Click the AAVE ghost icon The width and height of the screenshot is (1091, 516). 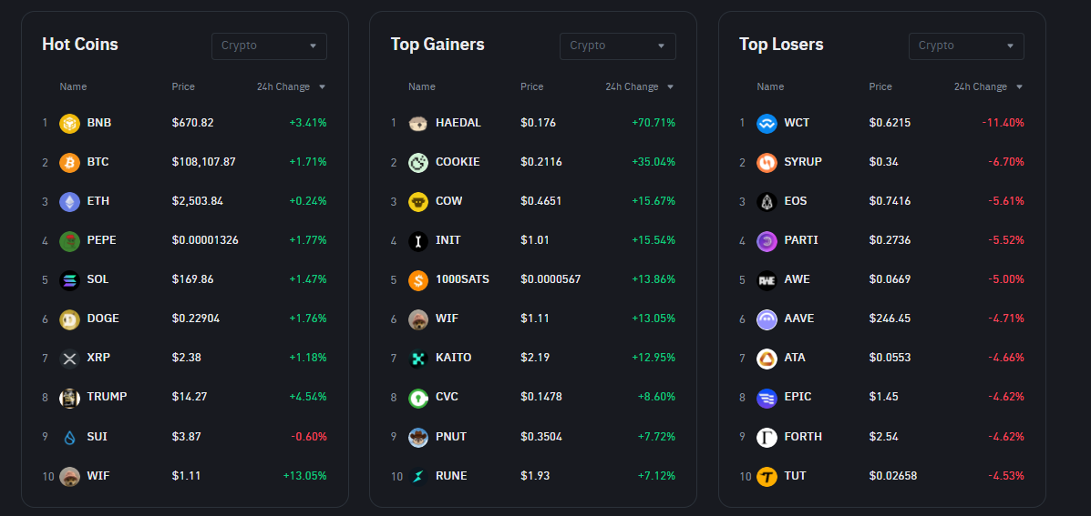[767, 319]
